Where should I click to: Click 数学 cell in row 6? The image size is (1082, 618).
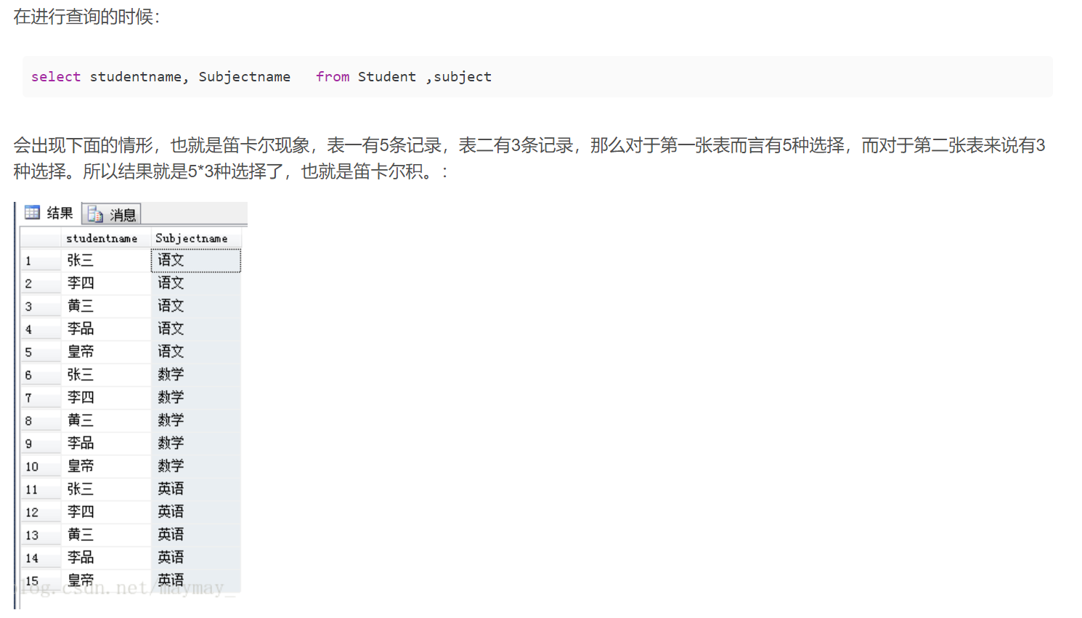click(195, 375)
